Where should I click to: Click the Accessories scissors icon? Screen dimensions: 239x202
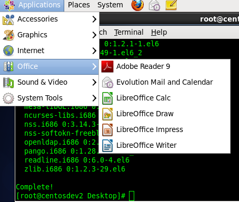(8, 19)
